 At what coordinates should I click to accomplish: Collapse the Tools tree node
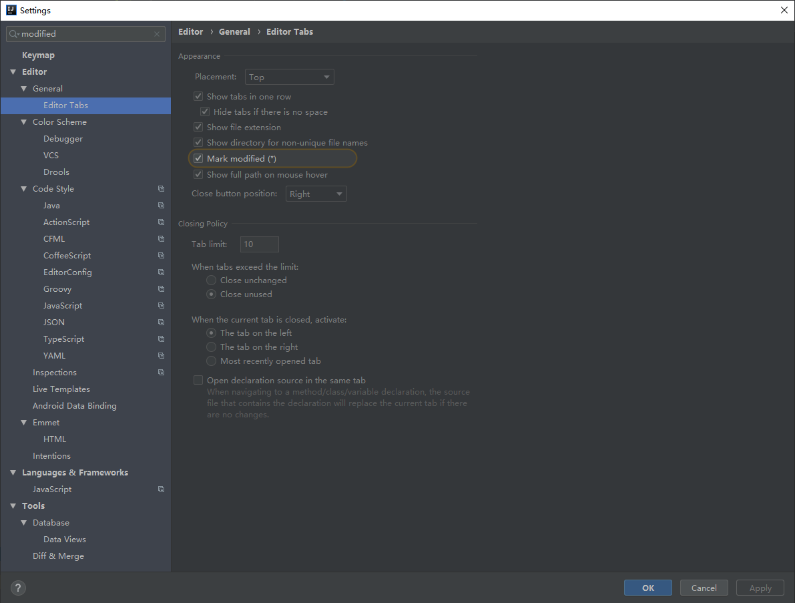coord(13,506)
